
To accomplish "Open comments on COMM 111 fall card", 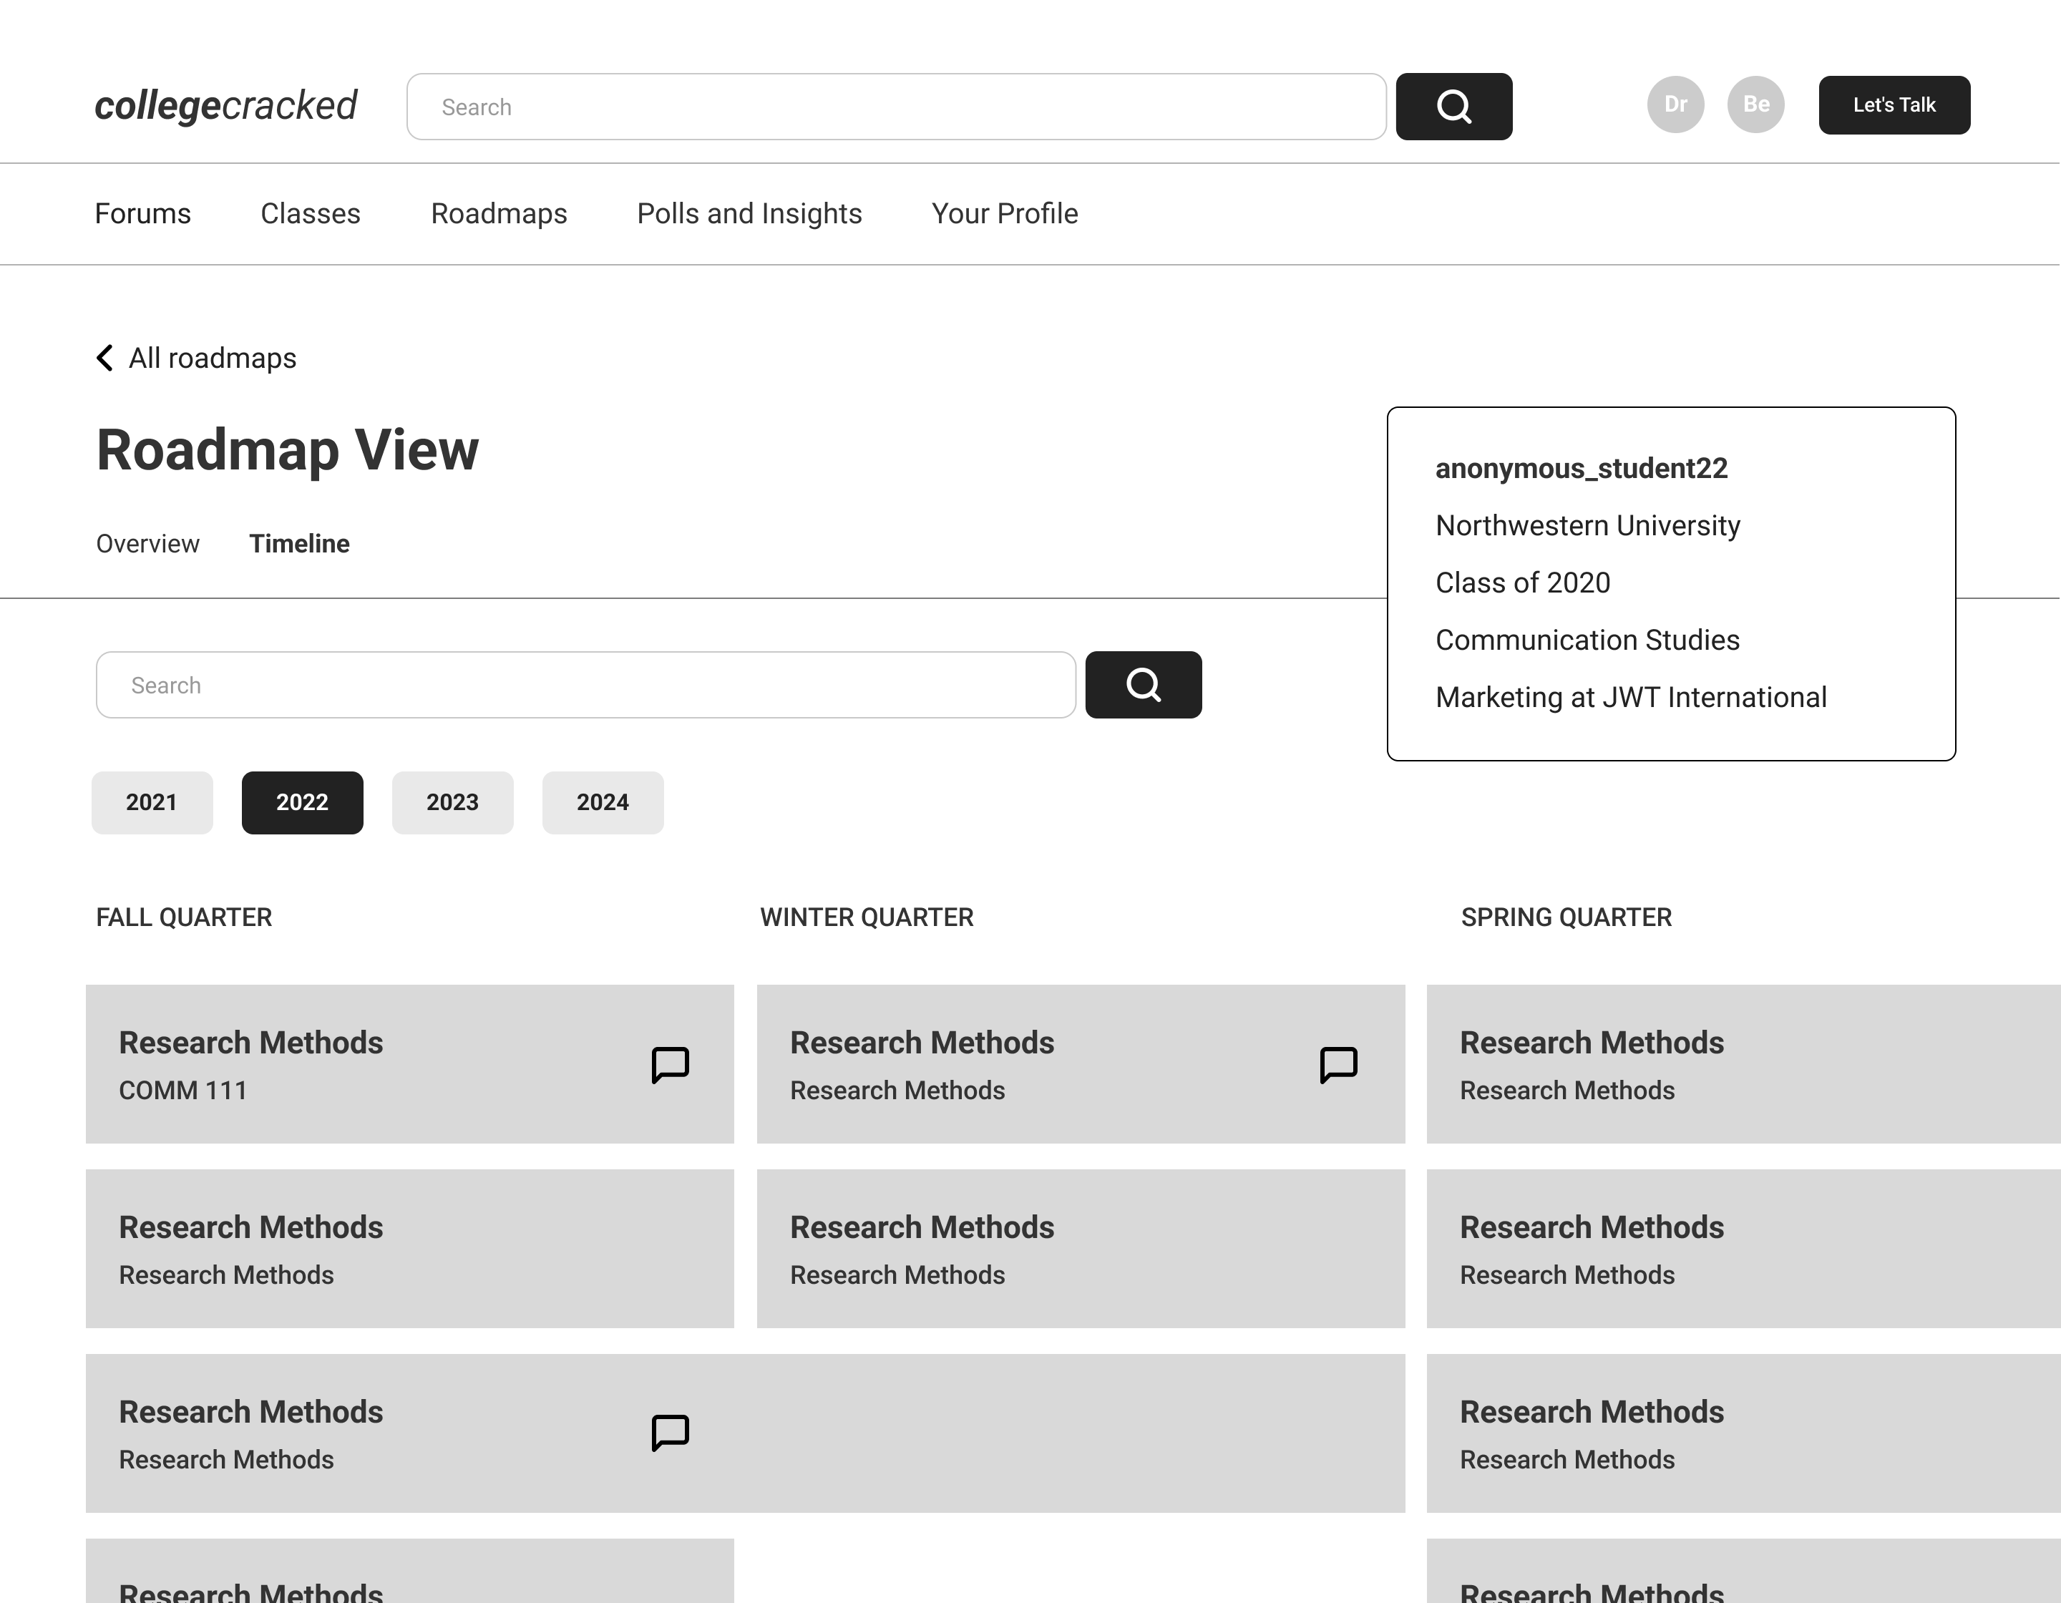I will (670, 1064).
